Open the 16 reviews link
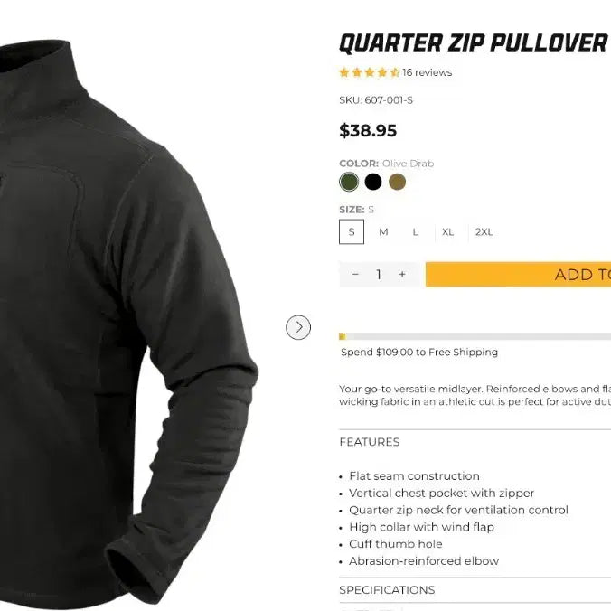611x611 pixels. (x=428, y=72)
